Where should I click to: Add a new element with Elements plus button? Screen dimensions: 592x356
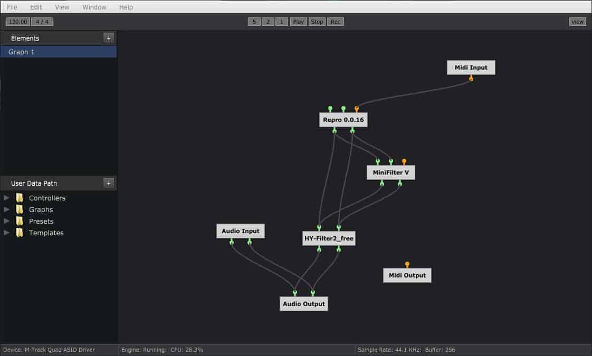(108, 38)
